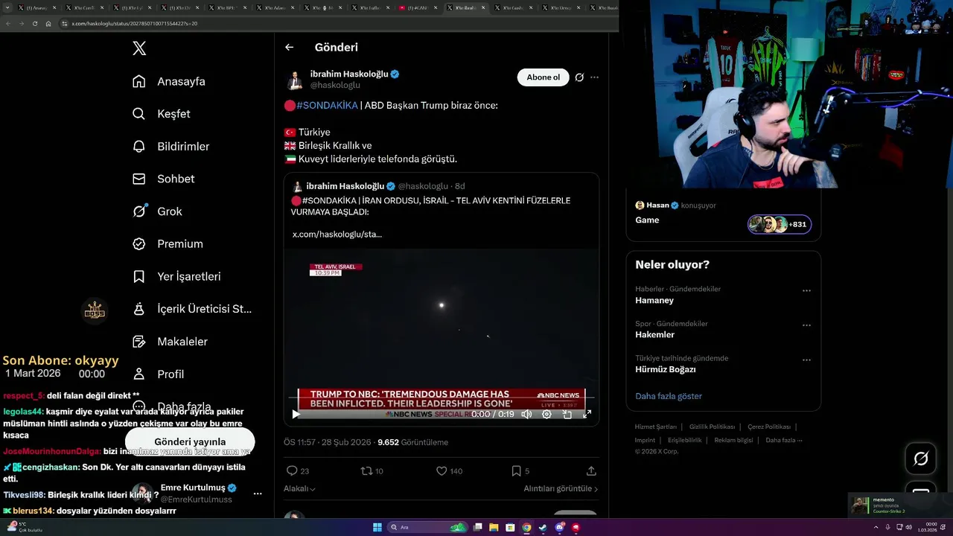Open Chrome from the taskbar
Screen dimensions: 953x536
click(526, 528)
